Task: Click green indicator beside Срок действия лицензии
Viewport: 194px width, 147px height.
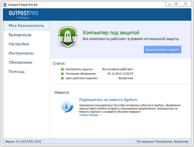Action: 62,78
